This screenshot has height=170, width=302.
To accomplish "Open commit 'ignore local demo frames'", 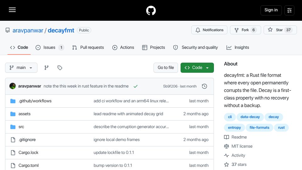I will [x=116, y=140].
